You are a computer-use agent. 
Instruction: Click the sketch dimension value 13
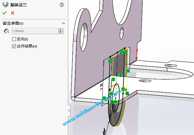(x=101, y=87)
